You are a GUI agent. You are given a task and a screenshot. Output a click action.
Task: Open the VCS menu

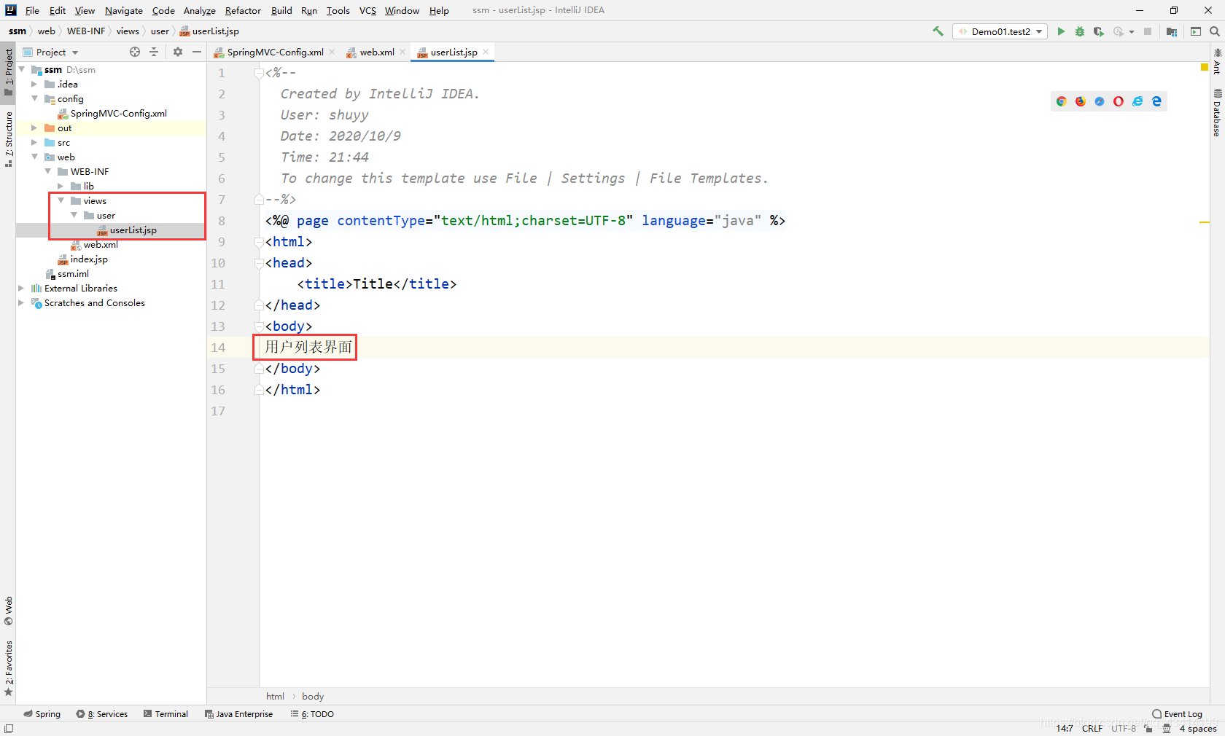367,10
